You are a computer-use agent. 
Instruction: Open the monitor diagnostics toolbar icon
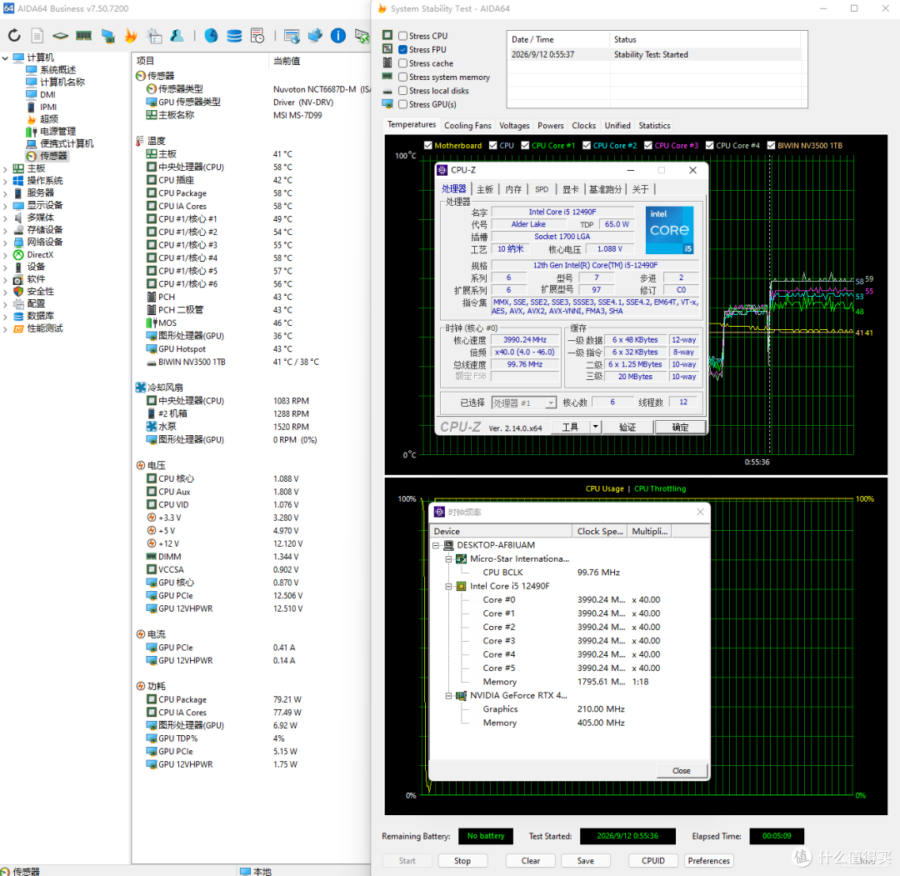[107, 36]
